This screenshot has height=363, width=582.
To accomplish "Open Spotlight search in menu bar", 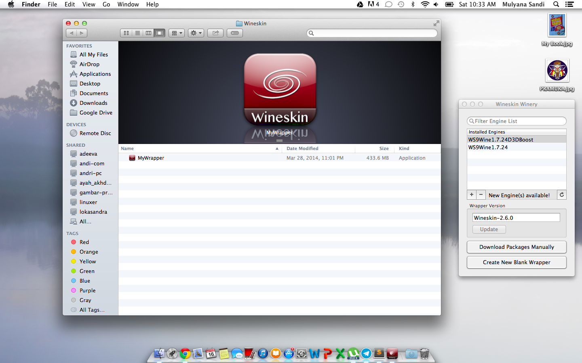I will (556, 4).
